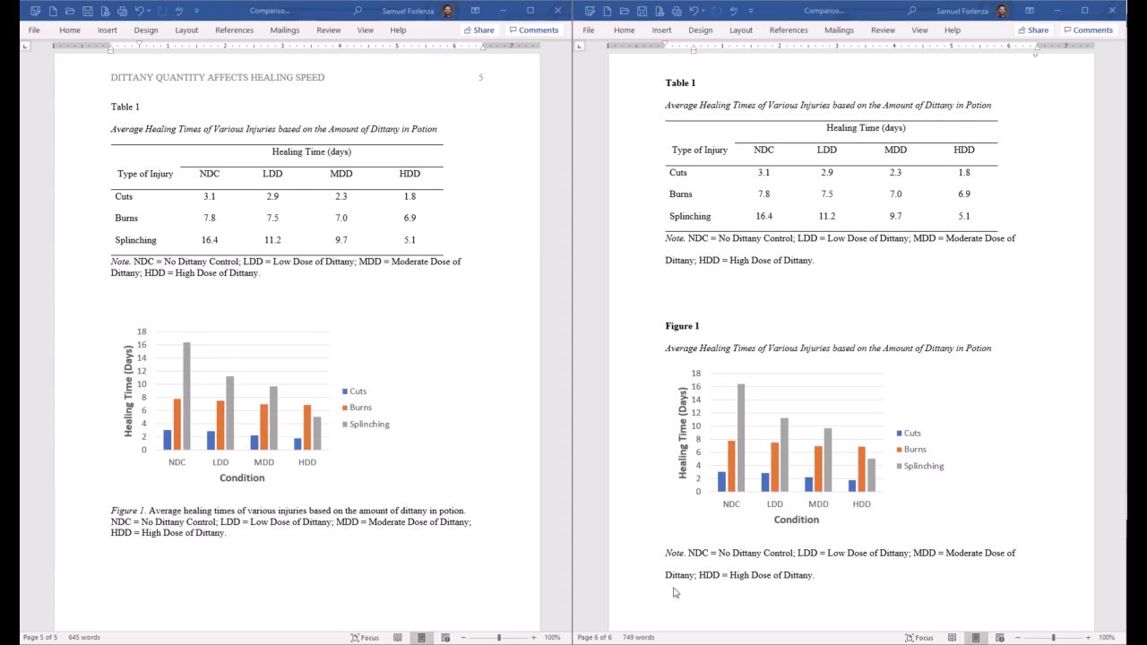
Task: Open Help tab in right Word window
Action: point(953,30)
